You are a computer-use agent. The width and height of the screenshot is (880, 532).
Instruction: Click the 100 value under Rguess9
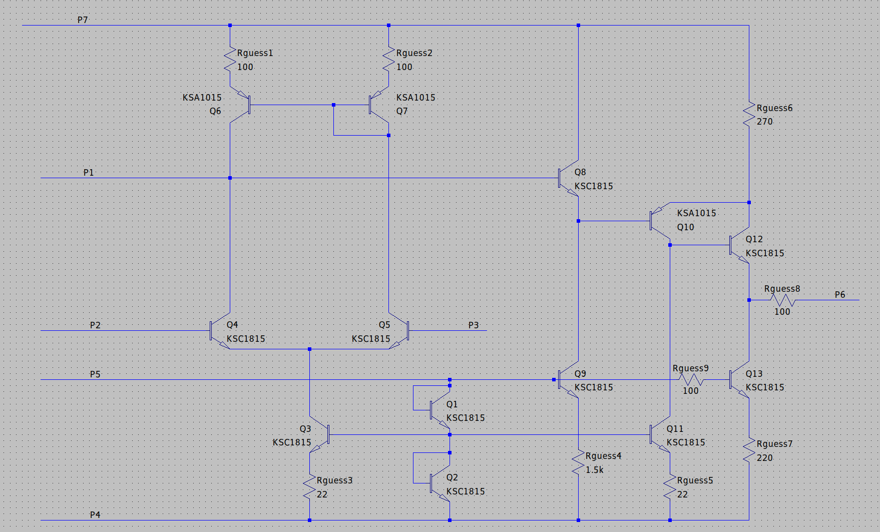(x=690, y=391)
